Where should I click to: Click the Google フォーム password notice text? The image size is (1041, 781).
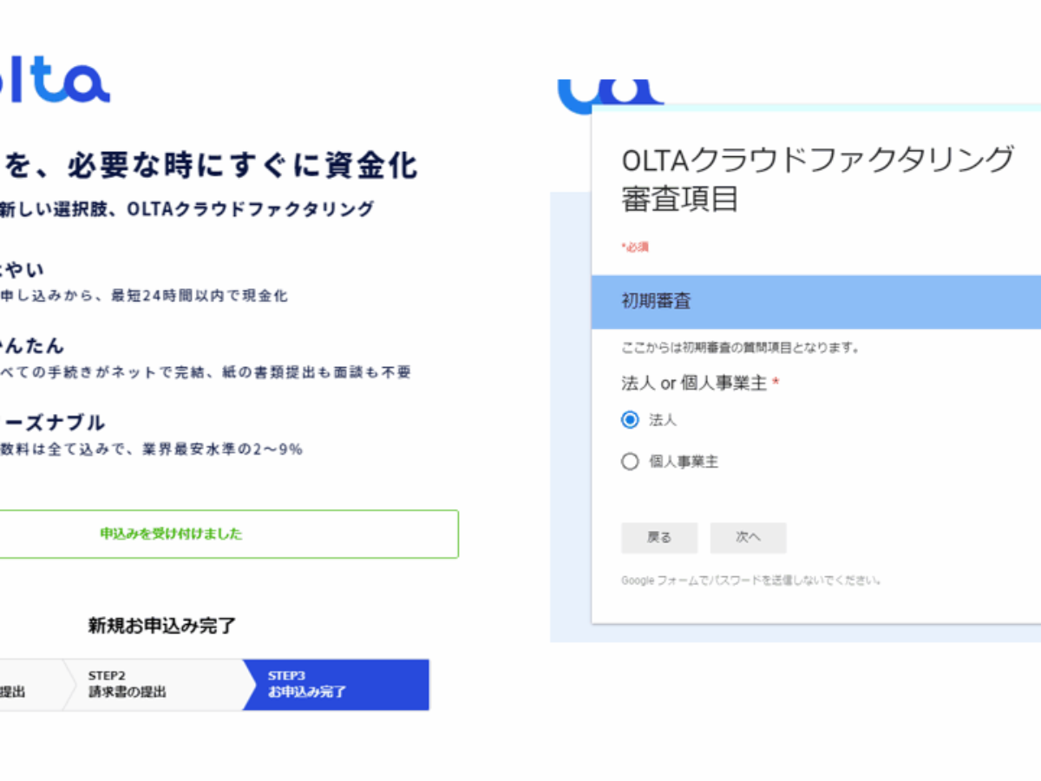pos(751,581)
